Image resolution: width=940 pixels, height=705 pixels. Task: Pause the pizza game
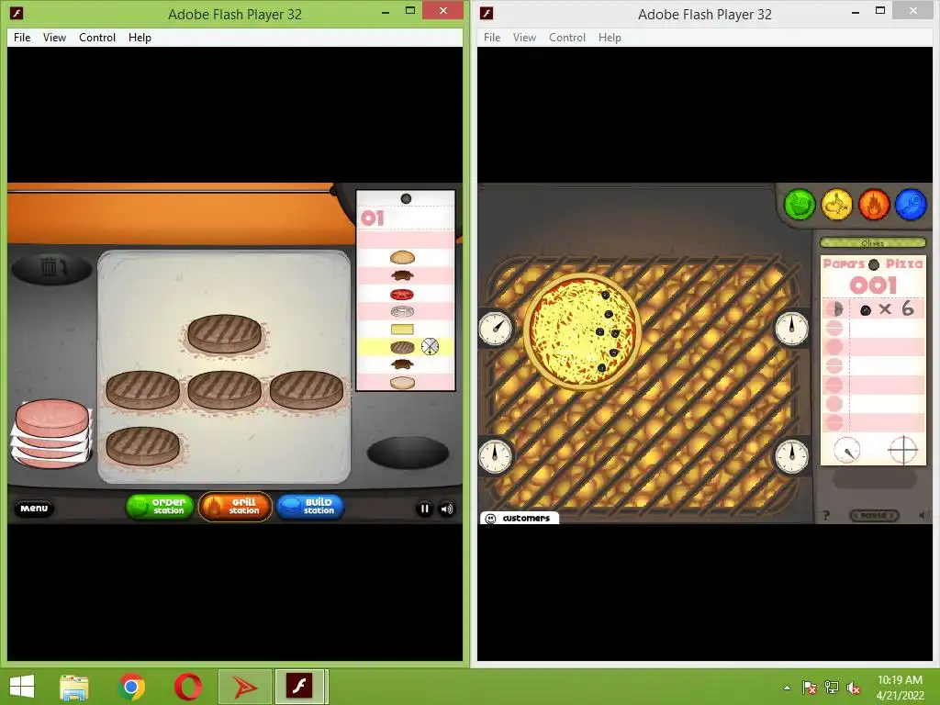(x=874, y=516)
